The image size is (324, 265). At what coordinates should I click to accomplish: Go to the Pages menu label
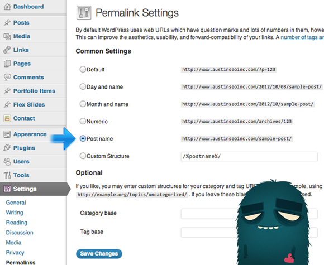pyautogui.click(x=22, y=64)
